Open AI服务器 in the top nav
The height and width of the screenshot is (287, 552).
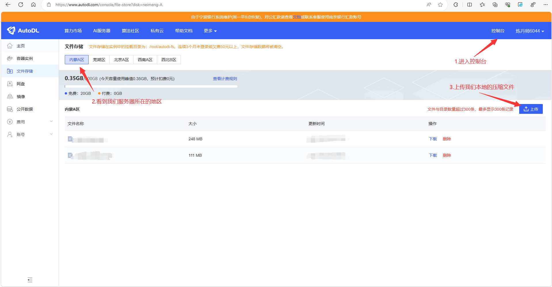pyautogui.click(x=102, y=31)
